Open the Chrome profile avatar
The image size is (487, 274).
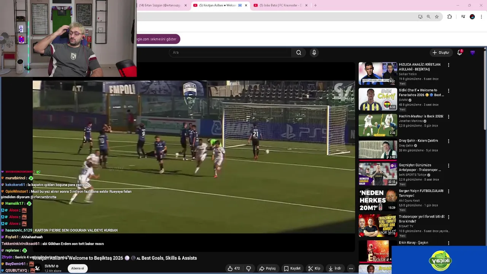[472, 17]
